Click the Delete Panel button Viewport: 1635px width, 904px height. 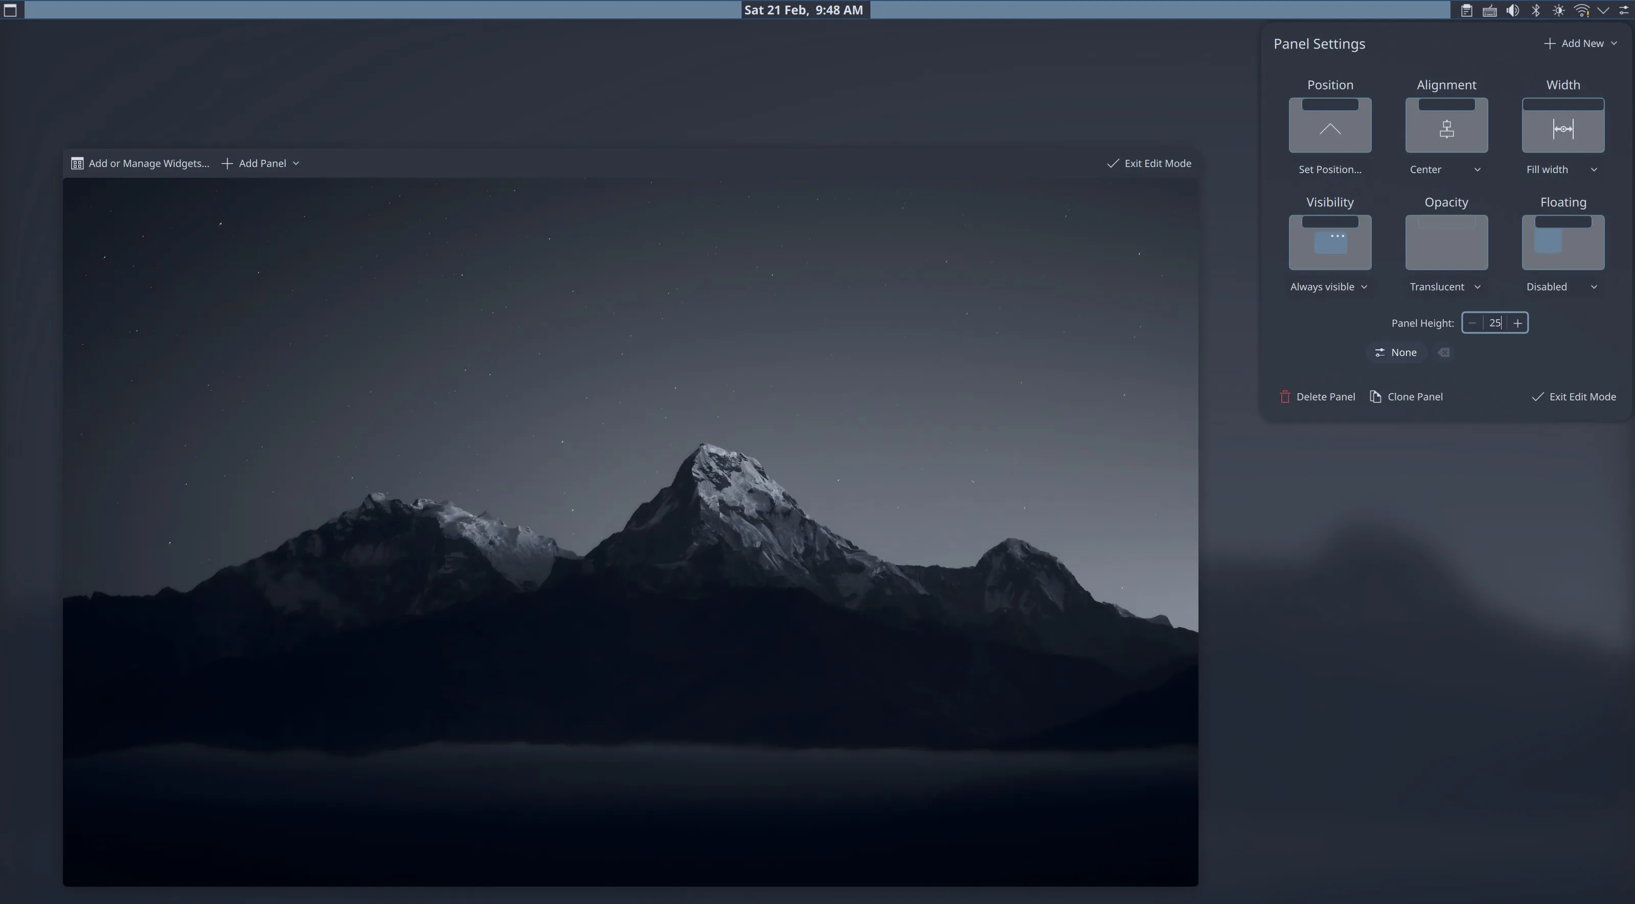(x=1317, y=396)
